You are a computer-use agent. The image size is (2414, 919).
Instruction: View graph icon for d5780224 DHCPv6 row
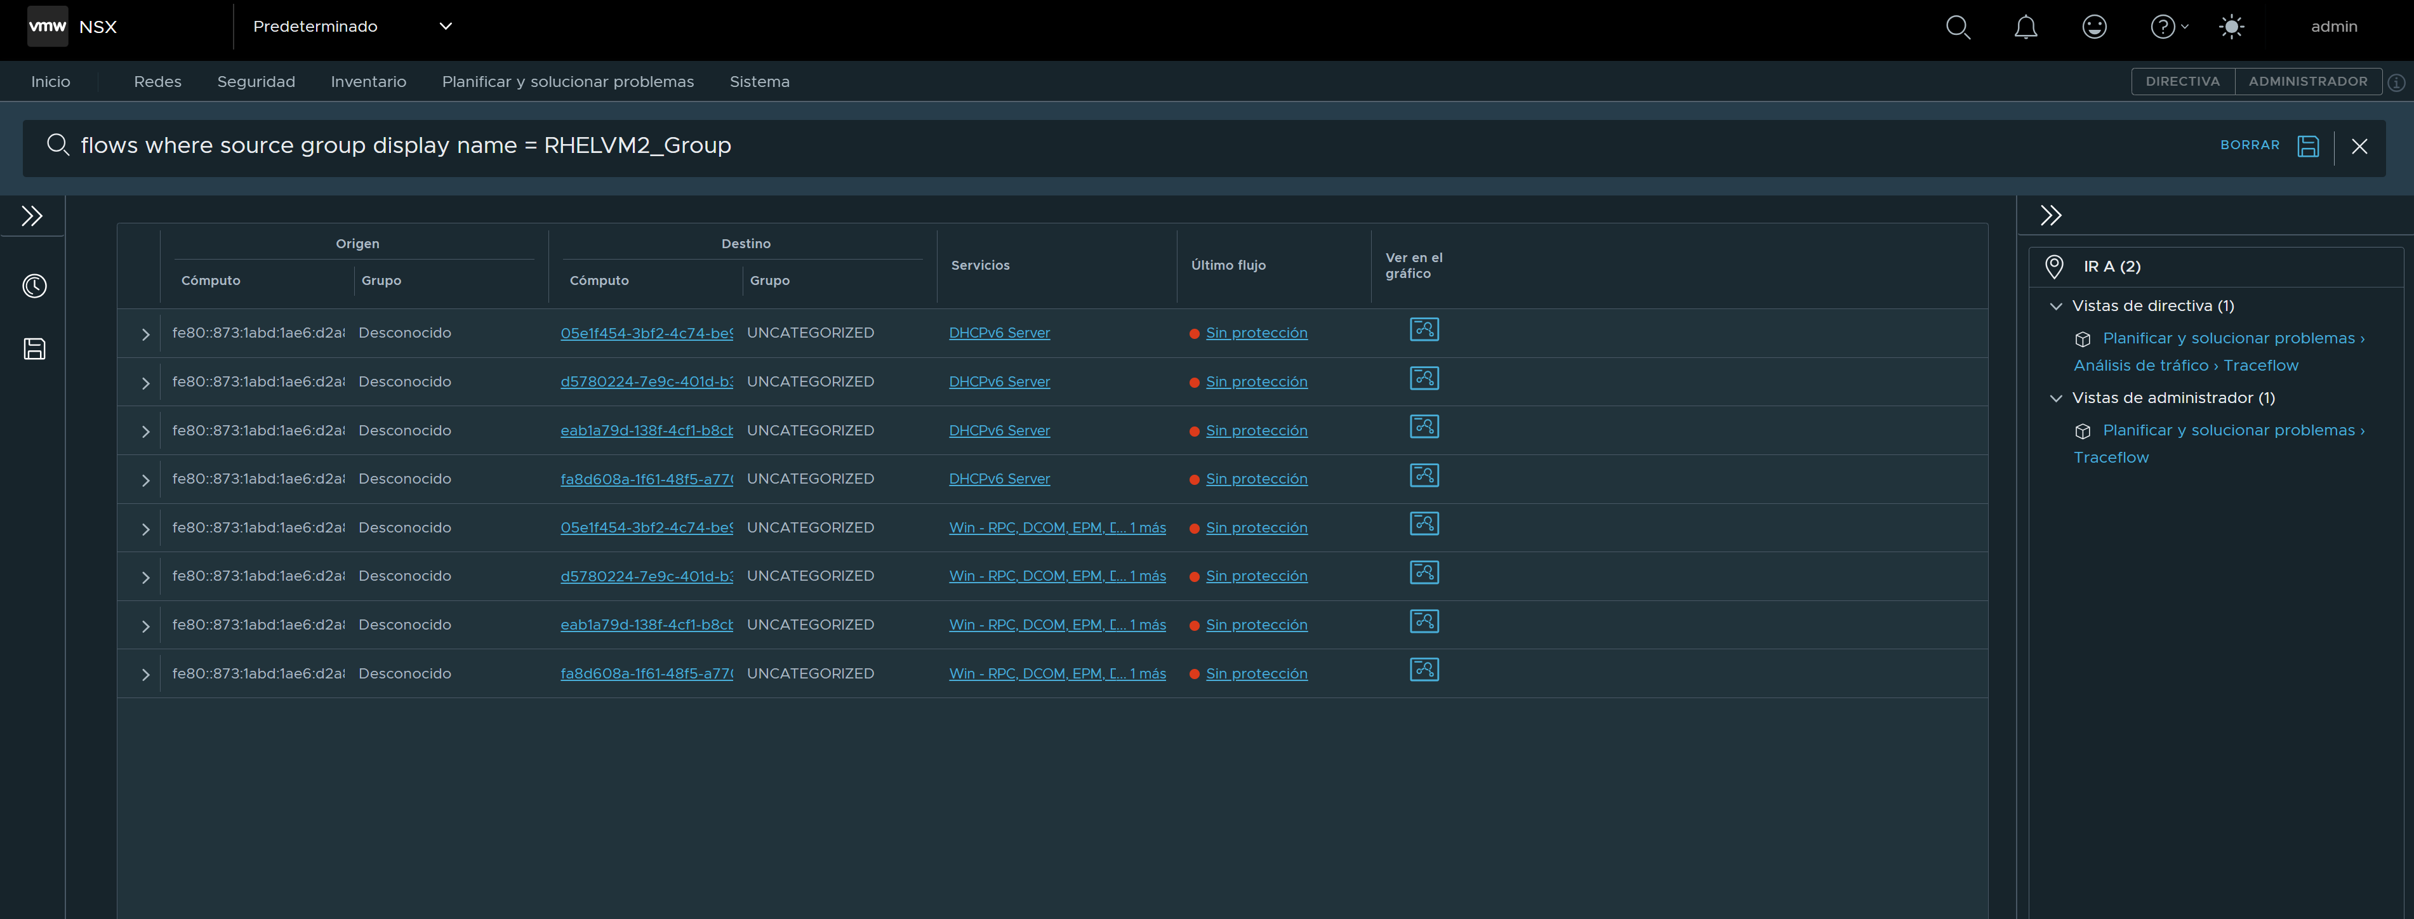tap(1424, 378)
